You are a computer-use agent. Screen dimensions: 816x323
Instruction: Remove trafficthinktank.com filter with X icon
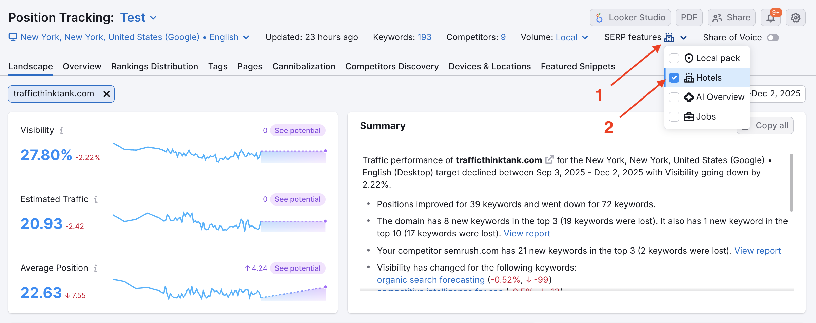[x=106, y=94]
